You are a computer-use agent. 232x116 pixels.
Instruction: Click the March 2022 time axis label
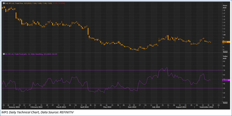point(62,107)
